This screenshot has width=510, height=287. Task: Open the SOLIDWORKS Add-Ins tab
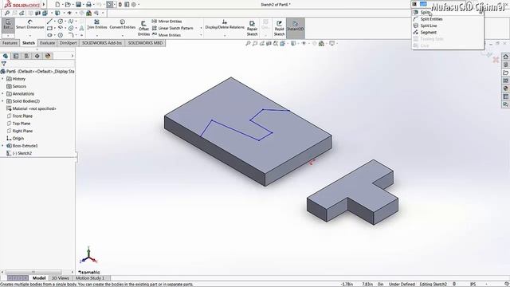[102, 43]
